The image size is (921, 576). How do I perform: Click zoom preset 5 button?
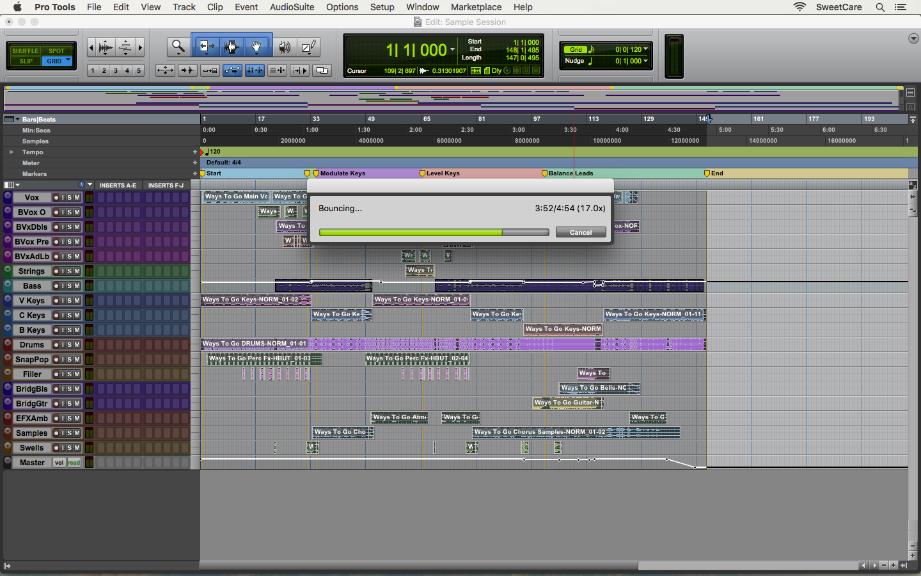point(139,70)
